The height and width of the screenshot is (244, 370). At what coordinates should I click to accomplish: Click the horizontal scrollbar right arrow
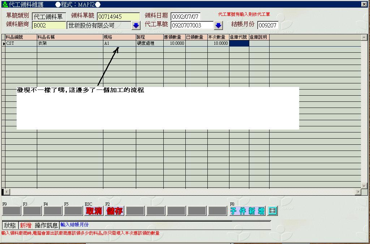click(358, 192)
